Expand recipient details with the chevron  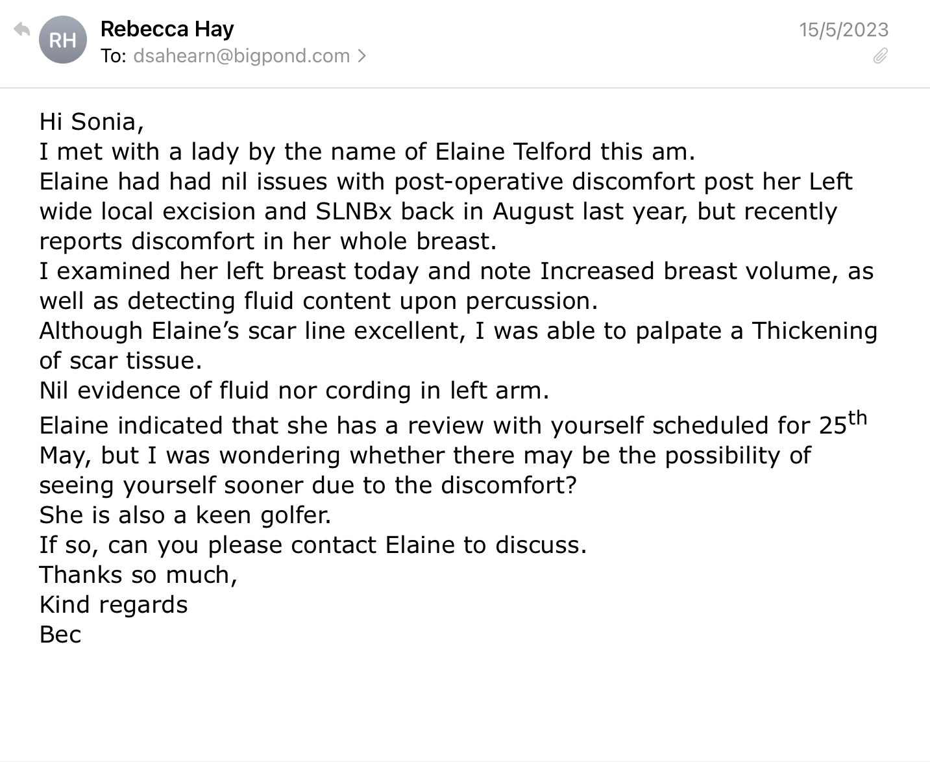[x=362, y=56]
